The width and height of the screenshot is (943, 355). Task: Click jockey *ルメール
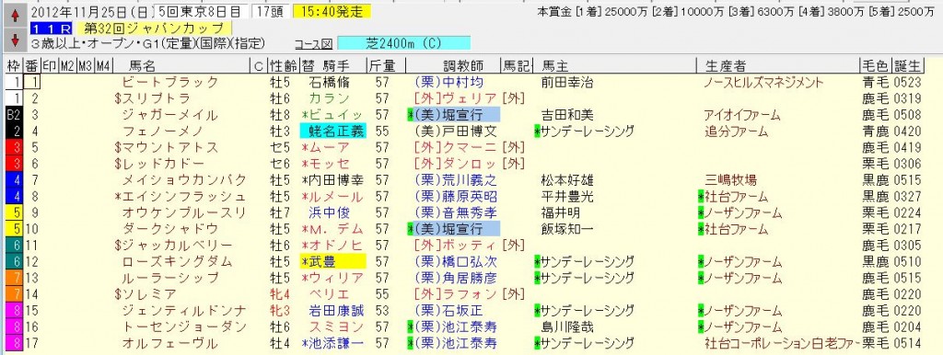332,196
